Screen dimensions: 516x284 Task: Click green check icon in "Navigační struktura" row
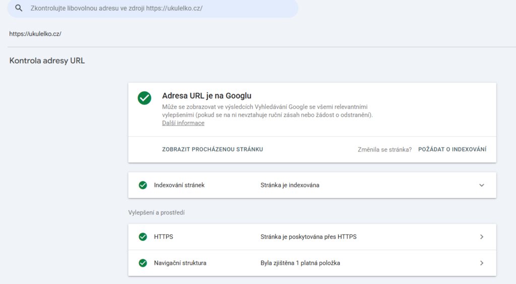[143, 263]
